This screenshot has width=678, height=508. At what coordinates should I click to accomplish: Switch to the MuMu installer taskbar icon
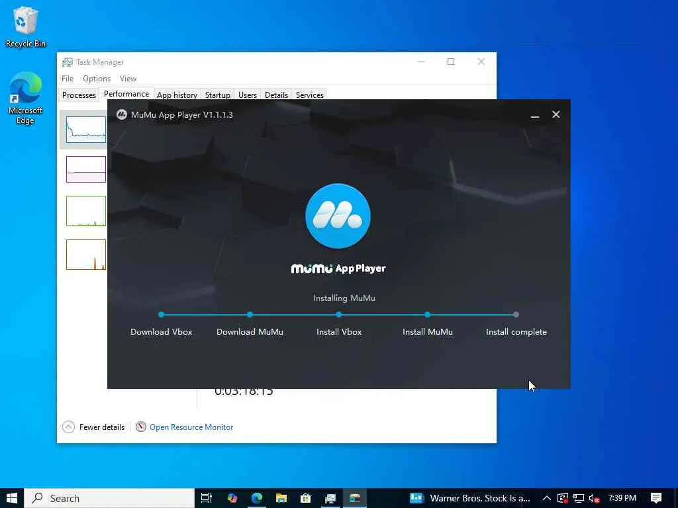coord(355,498)
